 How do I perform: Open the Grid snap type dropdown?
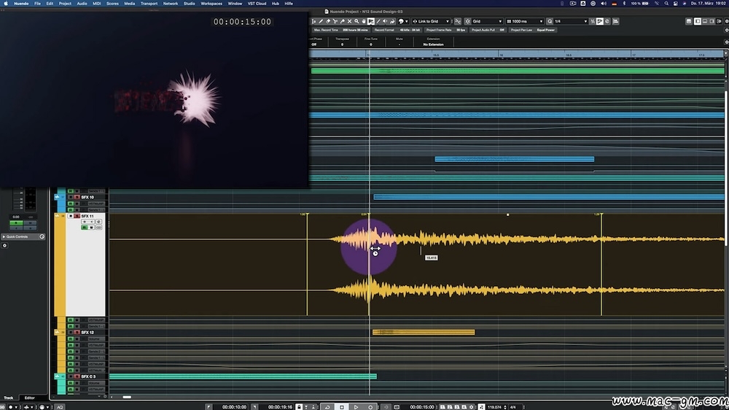click(487, 21)
